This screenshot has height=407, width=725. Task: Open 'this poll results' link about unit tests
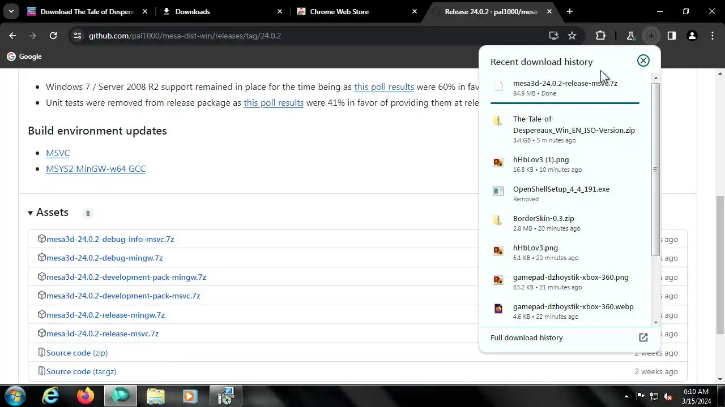274,103
